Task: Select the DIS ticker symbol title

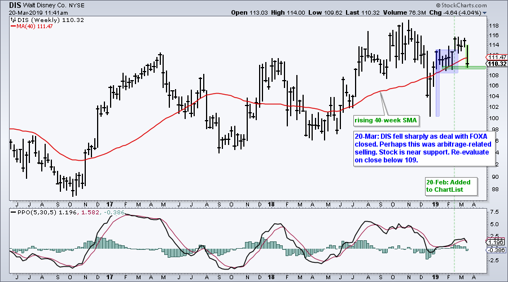Action: 15,5
